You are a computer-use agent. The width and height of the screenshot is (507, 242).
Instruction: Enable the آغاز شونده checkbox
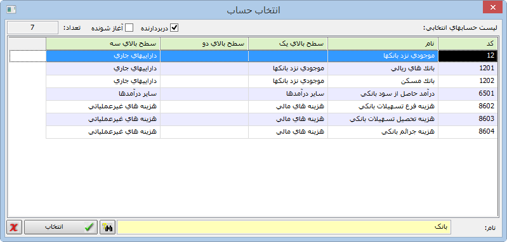[129, 28]
